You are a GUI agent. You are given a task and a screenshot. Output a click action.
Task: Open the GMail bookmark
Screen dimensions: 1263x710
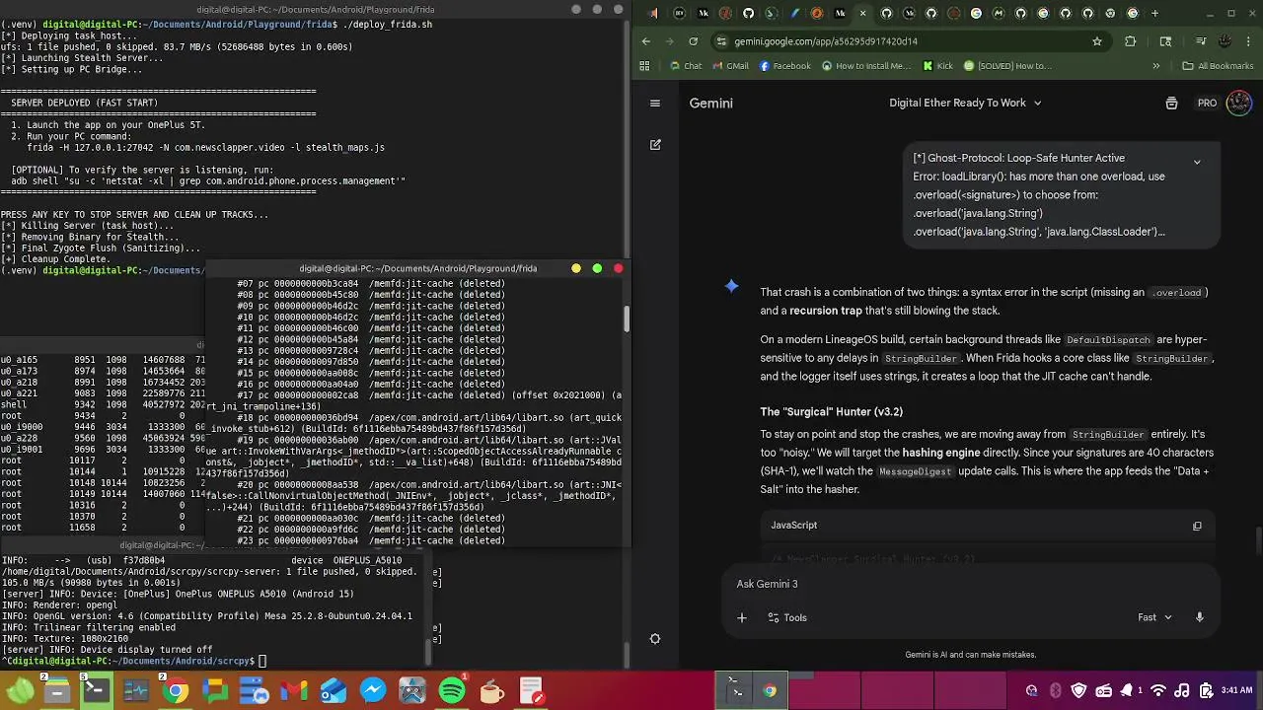click(x=729, y=66)
